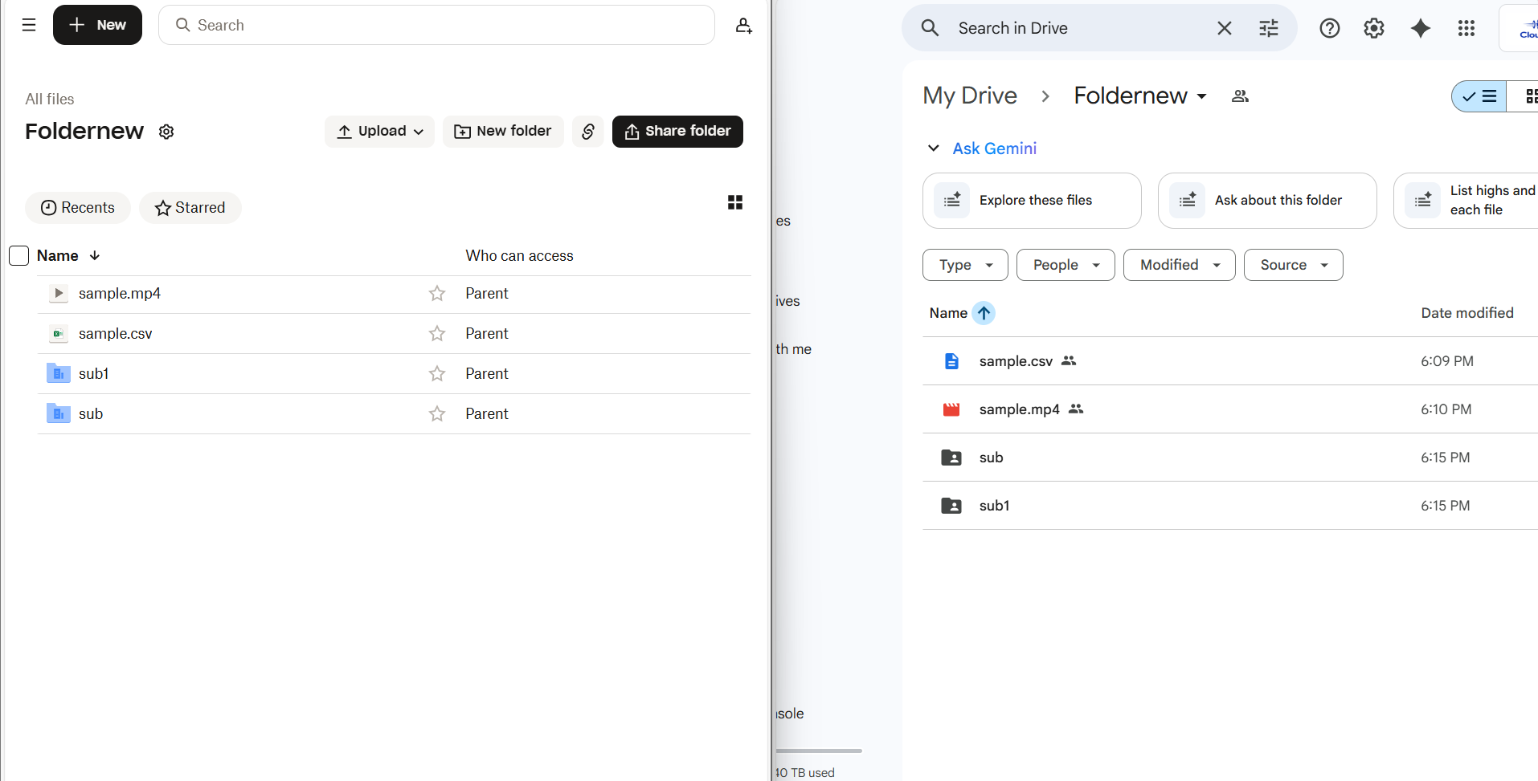Collapse the Ask Gemini section
The height and width of the screenshot is (781, 1538).
(x=934, y=148)
